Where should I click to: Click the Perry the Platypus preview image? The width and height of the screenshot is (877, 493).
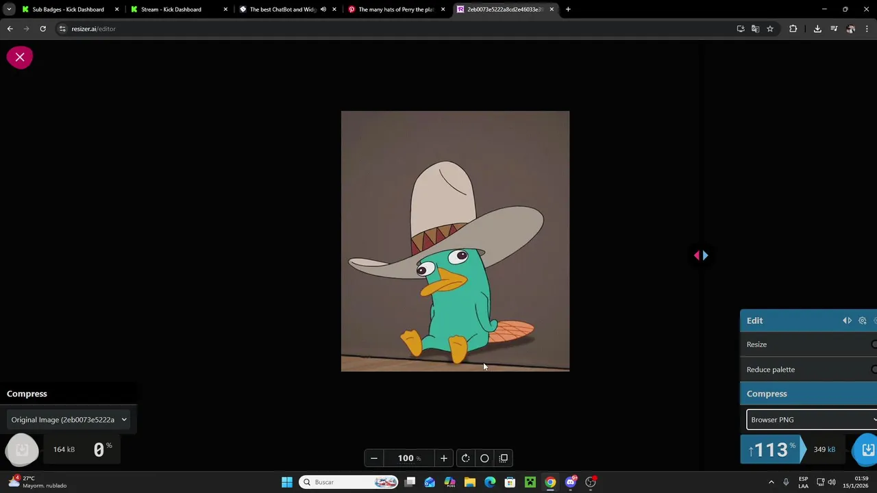click(x=455, y=241)
